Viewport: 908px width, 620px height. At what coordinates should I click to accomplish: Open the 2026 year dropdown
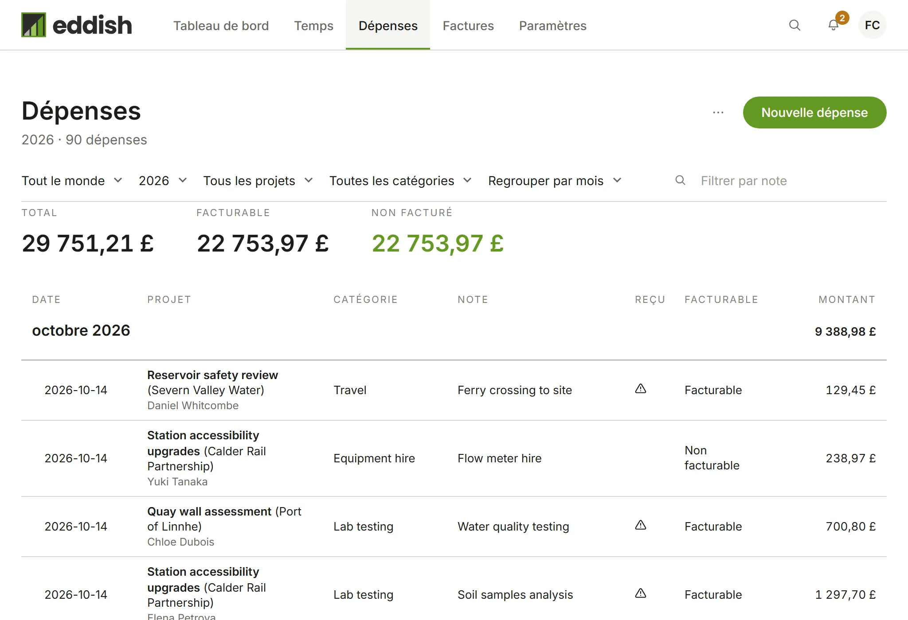click(163, 181)
